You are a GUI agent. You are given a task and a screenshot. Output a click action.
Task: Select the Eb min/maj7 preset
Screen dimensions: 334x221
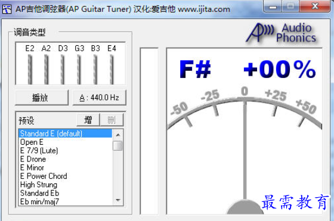pos(66,201)
